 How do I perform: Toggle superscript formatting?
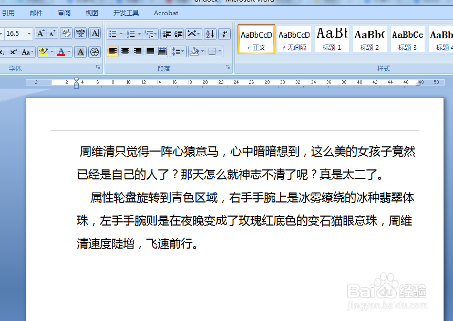coord(13,52)
